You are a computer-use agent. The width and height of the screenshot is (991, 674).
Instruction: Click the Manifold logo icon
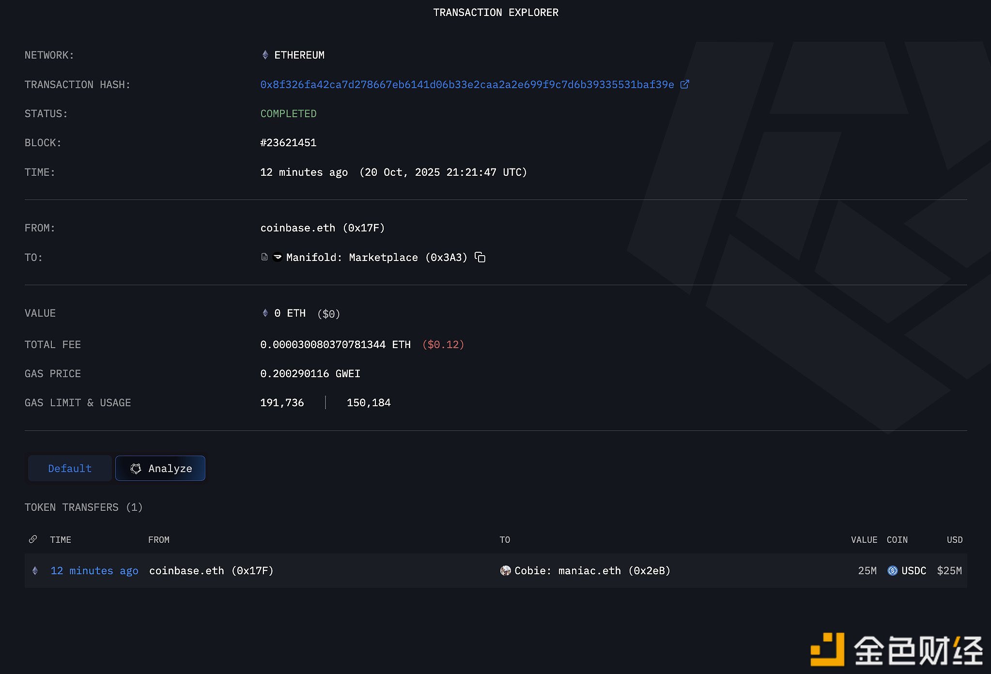coord(278,257)
